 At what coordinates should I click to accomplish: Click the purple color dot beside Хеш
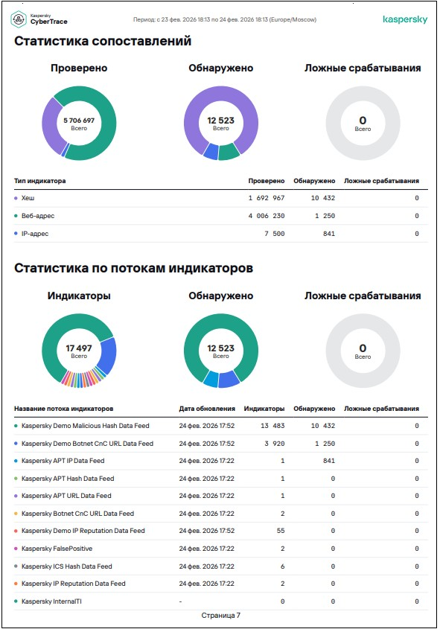pos(16,198)
